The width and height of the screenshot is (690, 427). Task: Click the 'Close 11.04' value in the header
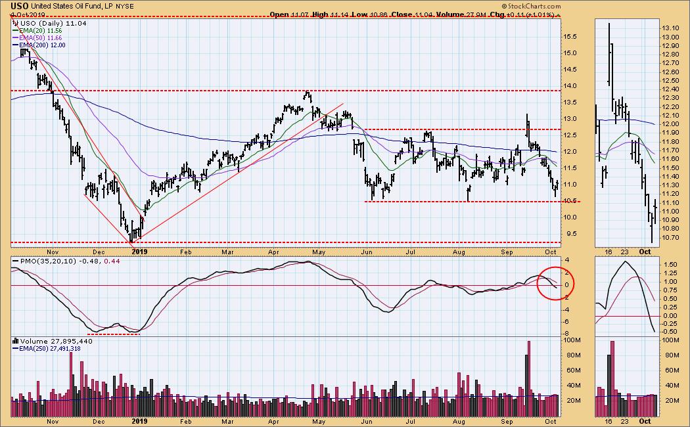[x=412, y=14]
